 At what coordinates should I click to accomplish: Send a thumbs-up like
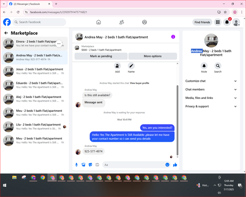pyautogui.click(x=175, y=164)
